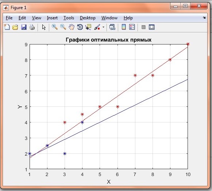Toggle the Edit Plot arrow tool
Viewport: 212px width, 191px height.
click(x=44, y=27)
